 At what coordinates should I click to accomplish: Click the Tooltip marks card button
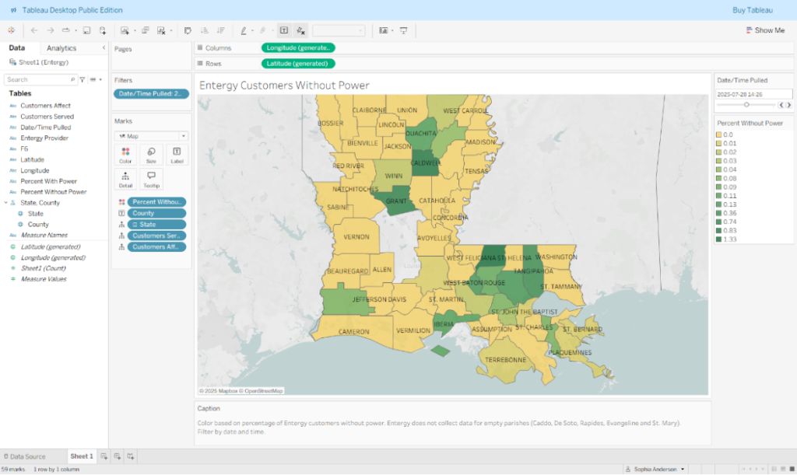coord(152,180)
